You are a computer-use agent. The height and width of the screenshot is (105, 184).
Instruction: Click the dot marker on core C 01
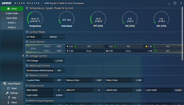(67, 46)
